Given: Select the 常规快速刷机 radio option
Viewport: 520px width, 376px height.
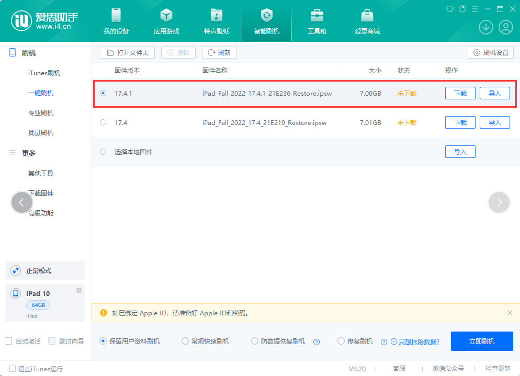Looking at the screenshot, I should pos(185,340).
